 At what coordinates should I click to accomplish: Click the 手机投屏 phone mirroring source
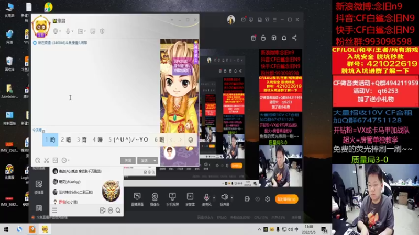[172, 199]
